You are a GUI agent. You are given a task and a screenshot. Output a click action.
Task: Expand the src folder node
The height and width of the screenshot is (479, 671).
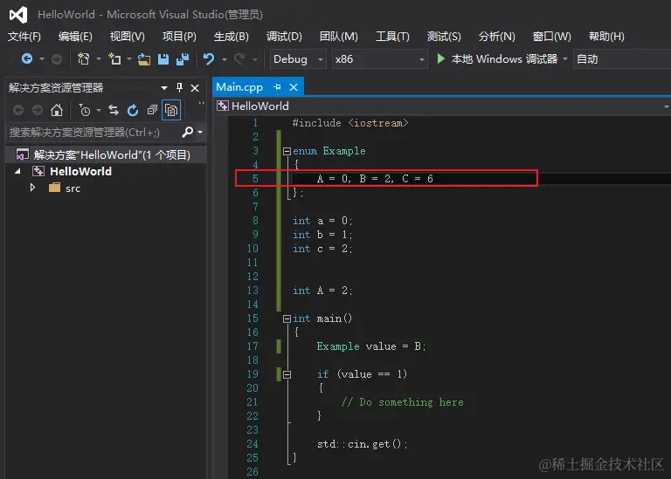32,188
